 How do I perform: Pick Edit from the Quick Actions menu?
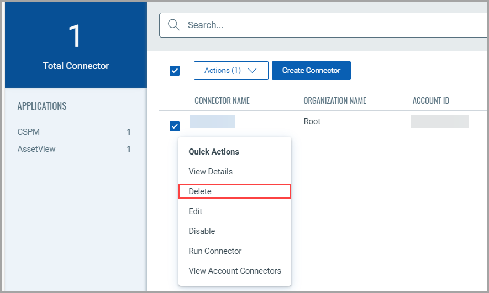tap(196, 211)
